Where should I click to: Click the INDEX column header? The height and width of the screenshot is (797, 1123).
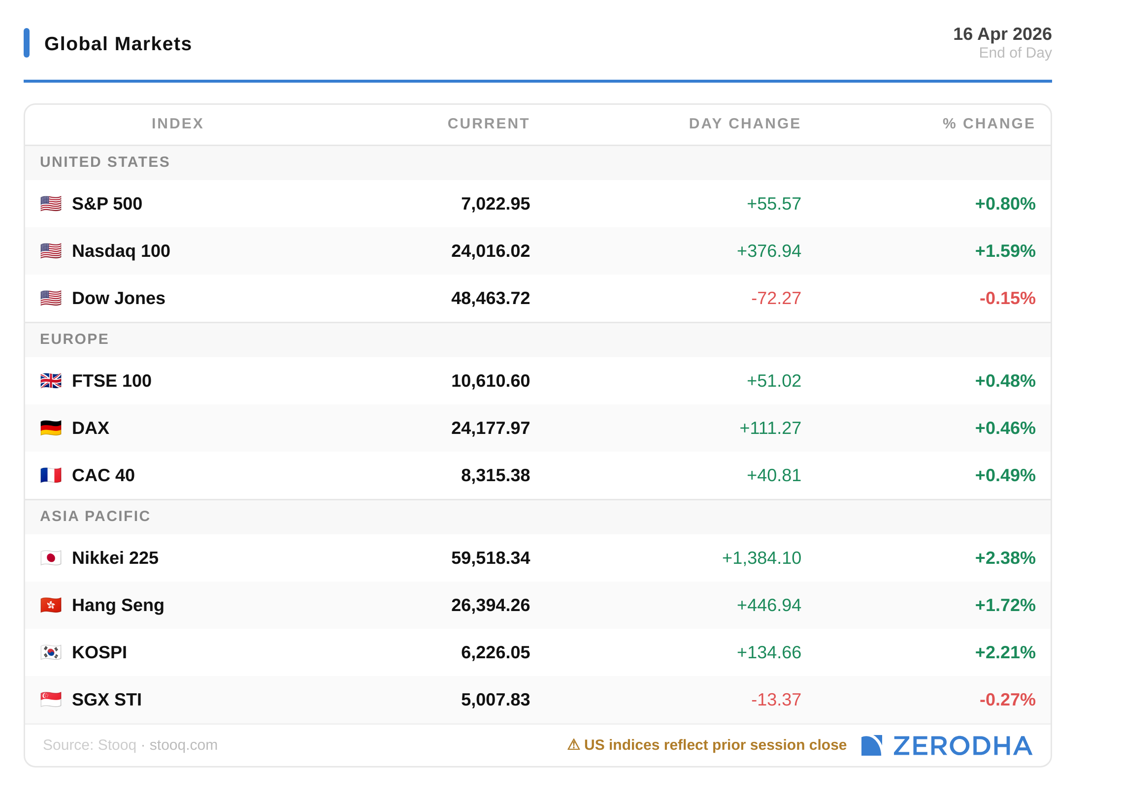[177, 123]
